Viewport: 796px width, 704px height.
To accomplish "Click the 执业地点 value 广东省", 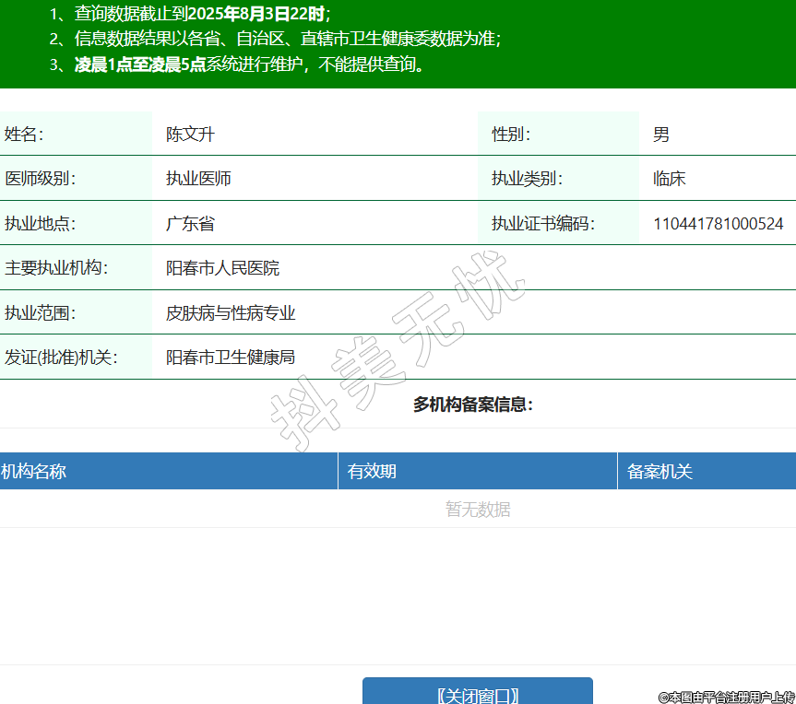I will point(190,224).
